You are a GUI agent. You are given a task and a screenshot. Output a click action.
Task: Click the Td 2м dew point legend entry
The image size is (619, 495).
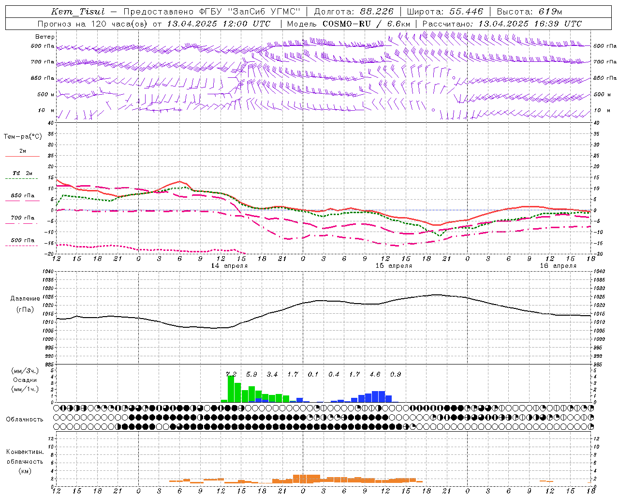click(23, 173)
